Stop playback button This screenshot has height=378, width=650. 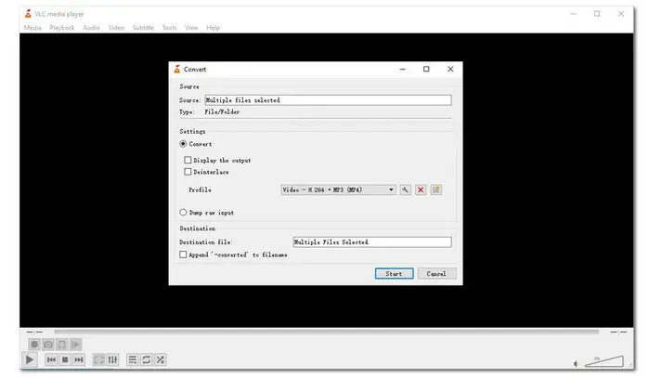(65, 359)
